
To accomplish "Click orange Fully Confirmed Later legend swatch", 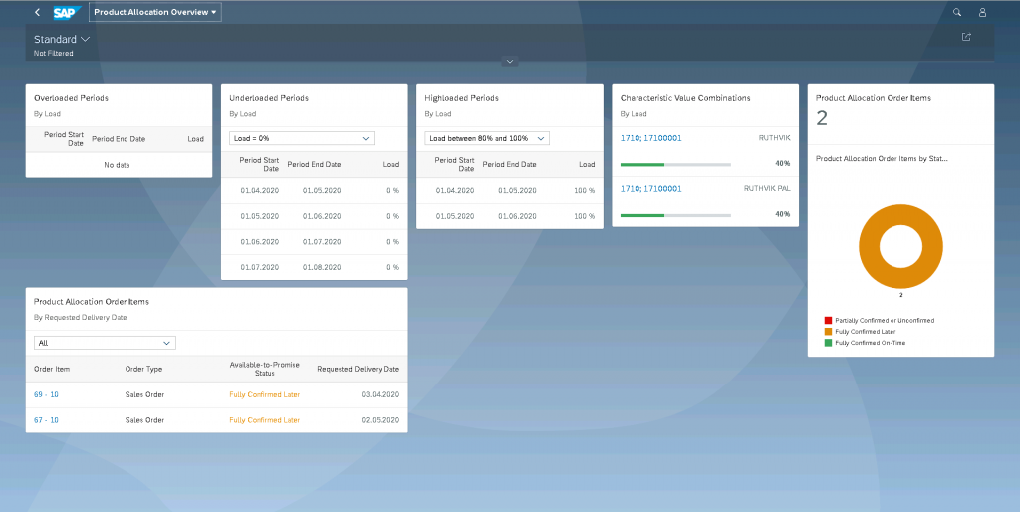I will [828, 331].
